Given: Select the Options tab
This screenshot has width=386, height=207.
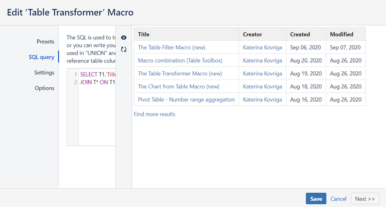Looking at the screenshot, I should point(44,88).
